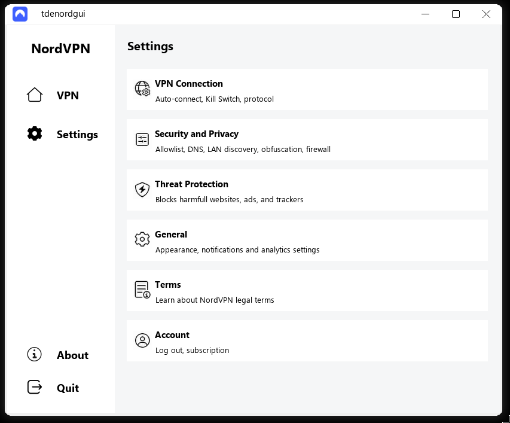Click 'Log out, subscription' description text
Viewport: 510px width, 423px height.
point(192,351)
